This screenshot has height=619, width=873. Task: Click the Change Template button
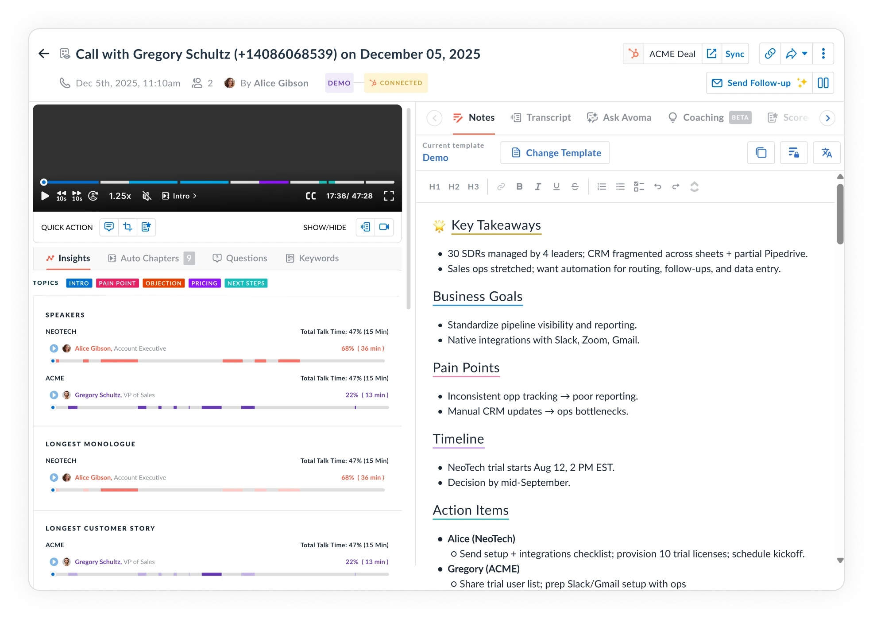555,153
